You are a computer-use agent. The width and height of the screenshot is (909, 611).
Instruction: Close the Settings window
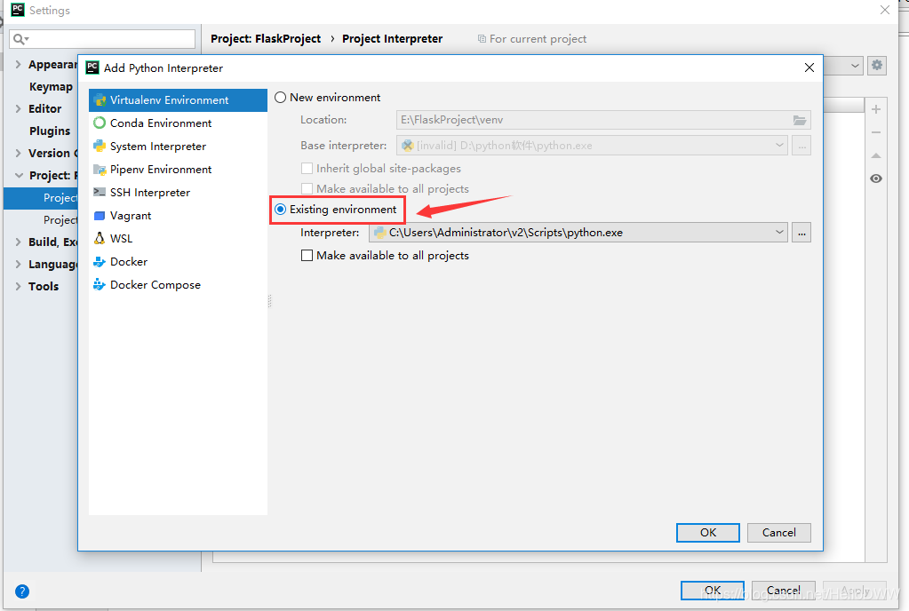(885, 10)
